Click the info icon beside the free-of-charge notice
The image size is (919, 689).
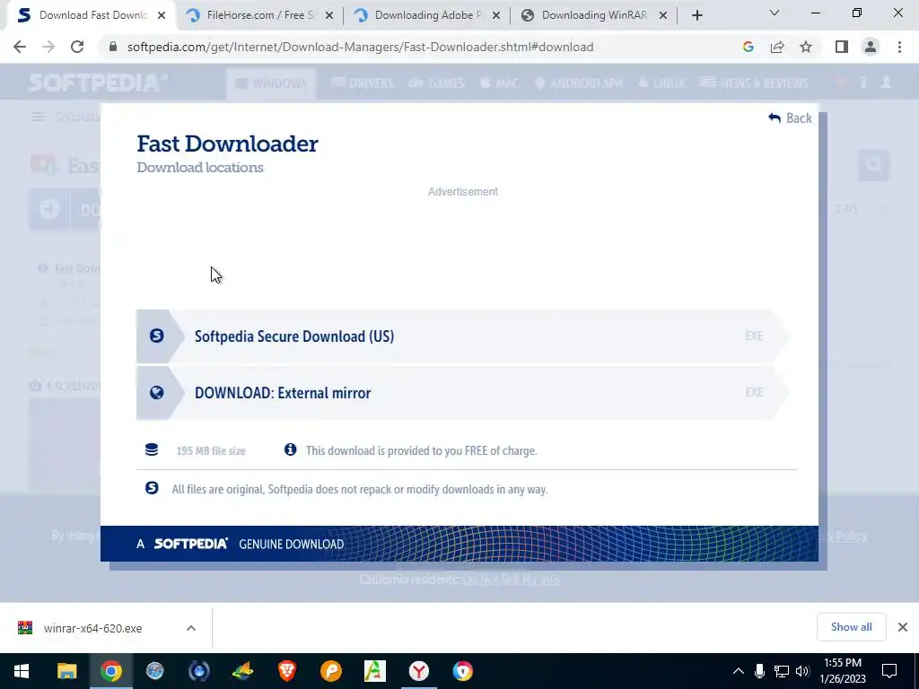point(290,449)
